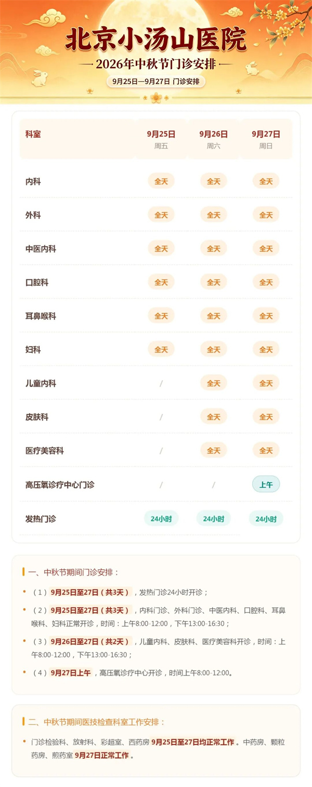Click highlighted 9月25日至27日均正常工作 text
This screenshot has width=312, height=787.
point(193,742)
